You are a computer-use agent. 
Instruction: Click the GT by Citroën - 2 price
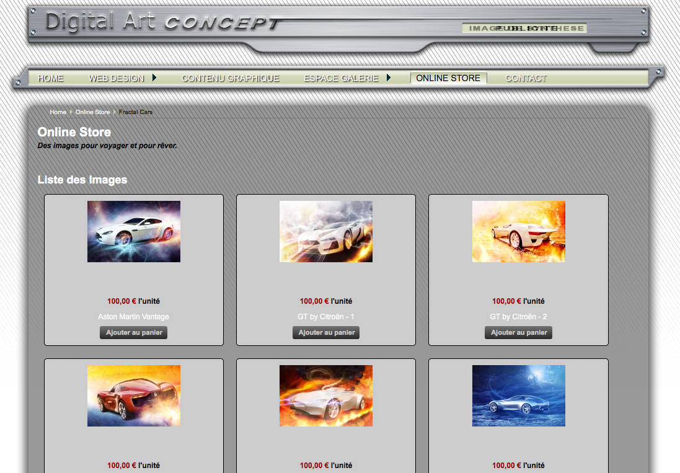coord(506,301)
